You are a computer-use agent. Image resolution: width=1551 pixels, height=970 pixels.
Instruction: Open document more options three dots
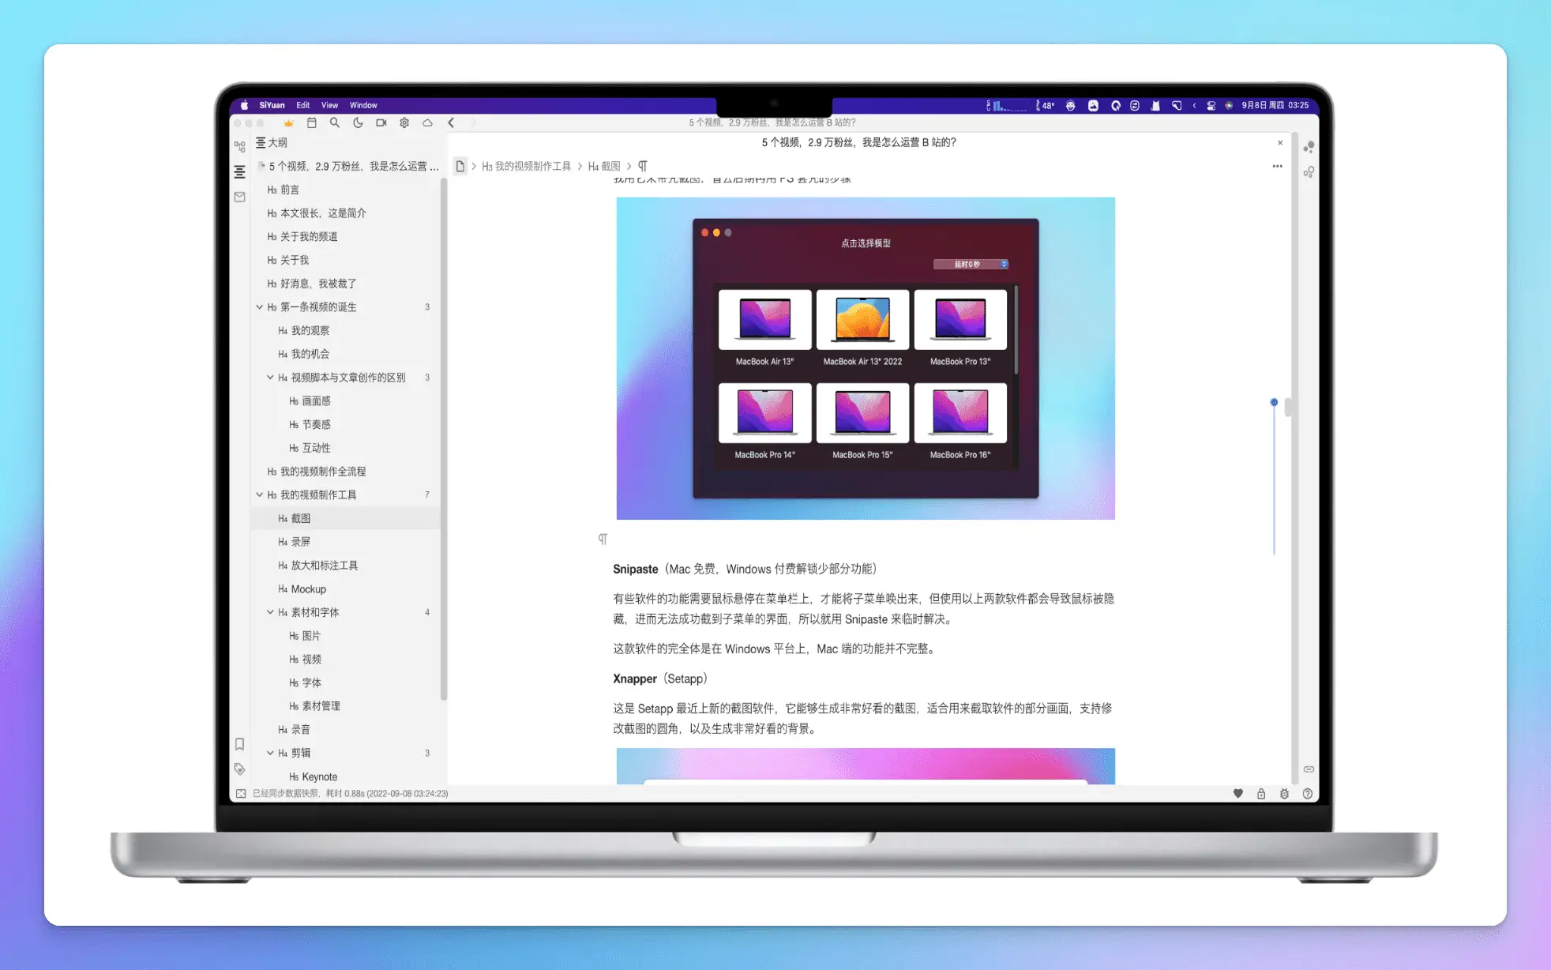click(x=1277, y=167)
